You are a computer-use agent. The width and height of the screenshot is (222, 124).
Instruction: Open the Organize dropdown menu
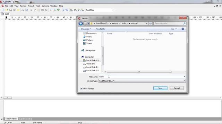click(x=86, y=29)
